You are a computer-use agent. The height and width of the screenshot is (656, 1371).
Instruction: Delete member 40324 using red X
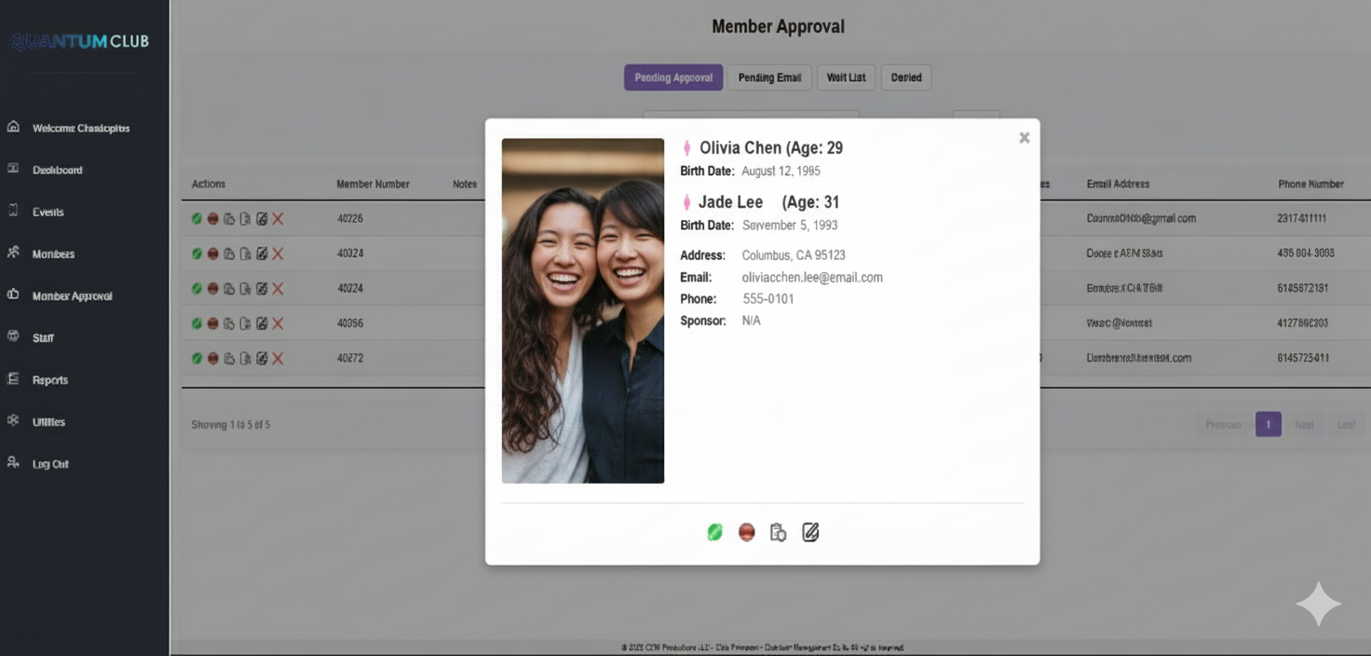click(x=278, y=253)
